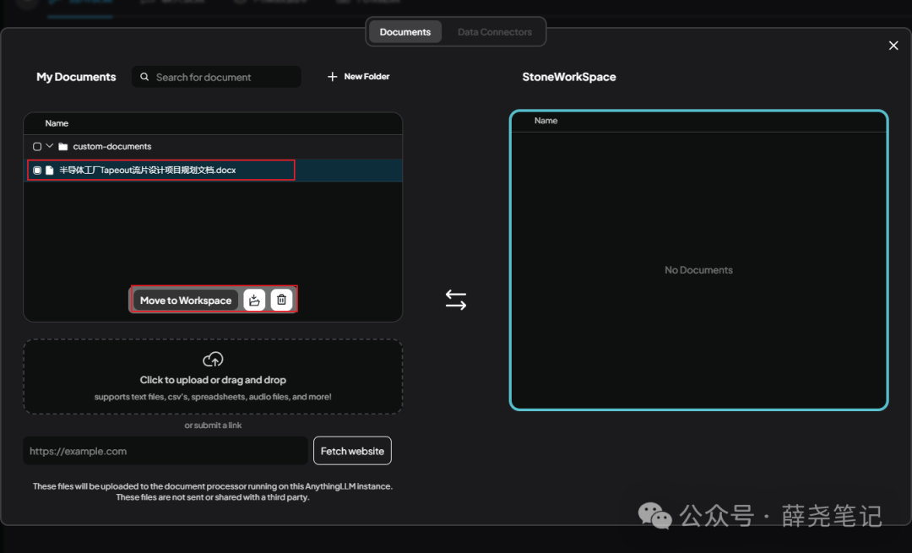Select the Tapeout docx file name
The width and height of the screenshot is (912, 553).
[x=148, y=171]
